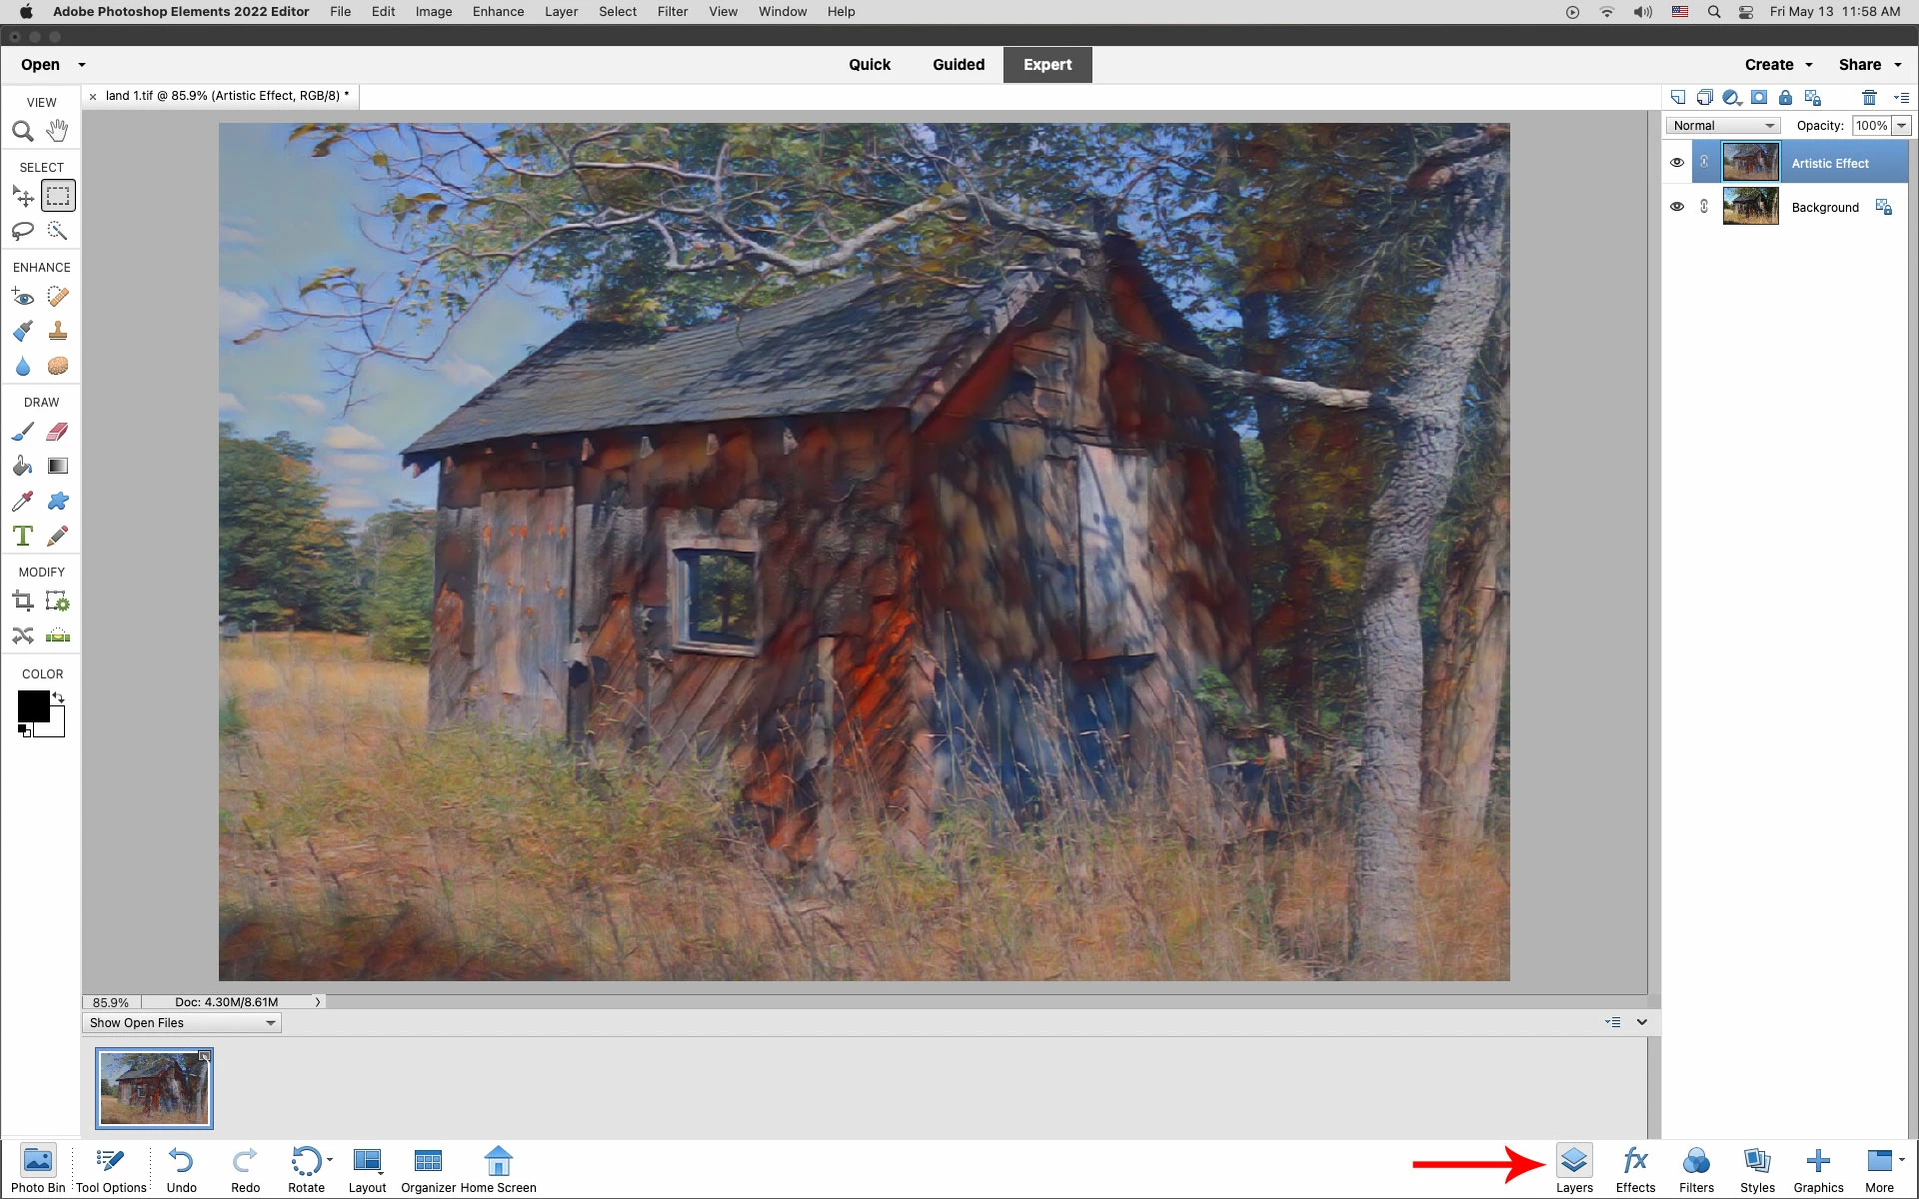Select the Hand tool

58,131
